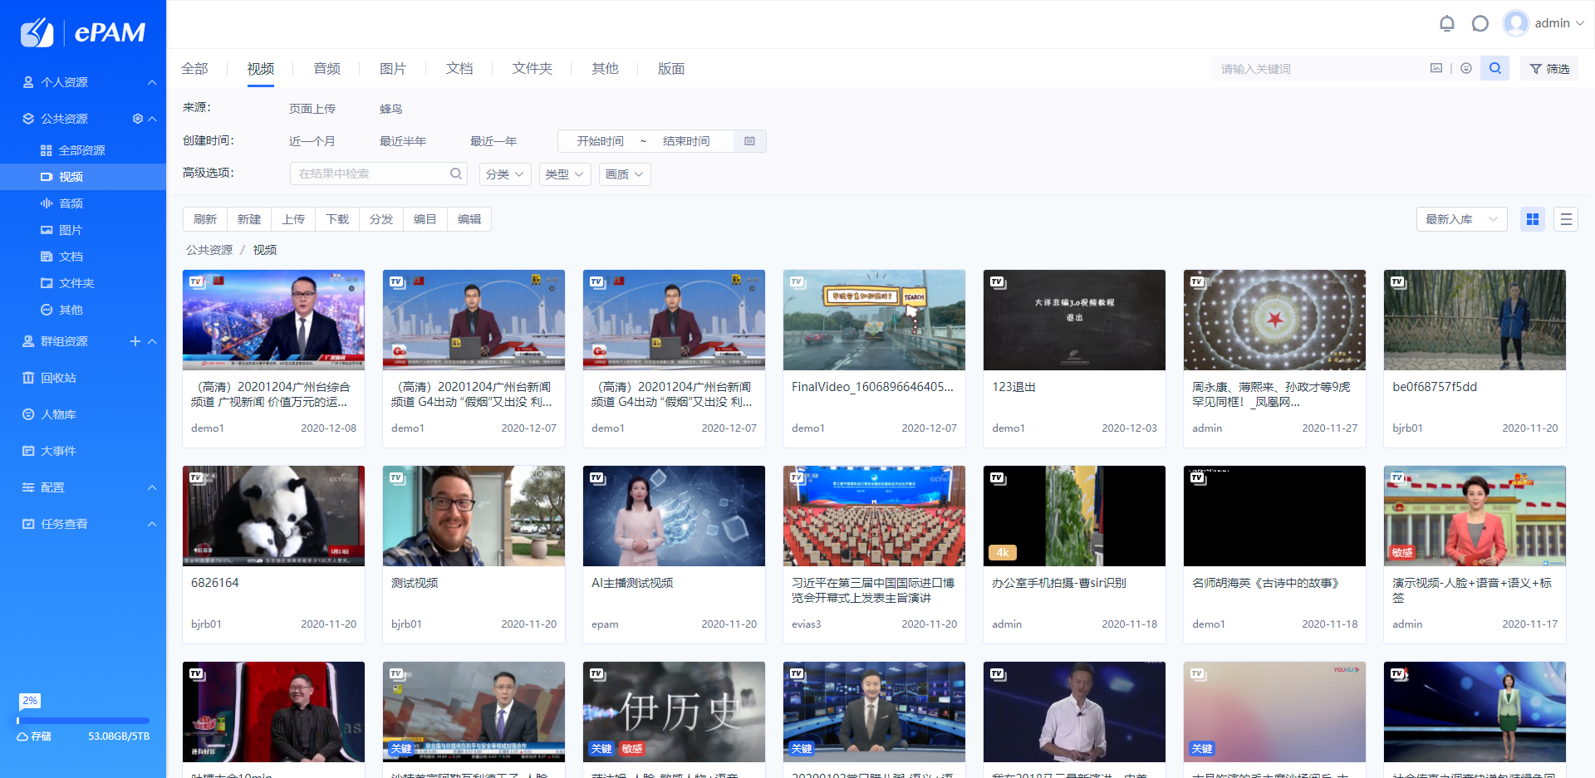1595x778 pixels.
Task: Switch to list view layout
Action: click(1565, 219)
